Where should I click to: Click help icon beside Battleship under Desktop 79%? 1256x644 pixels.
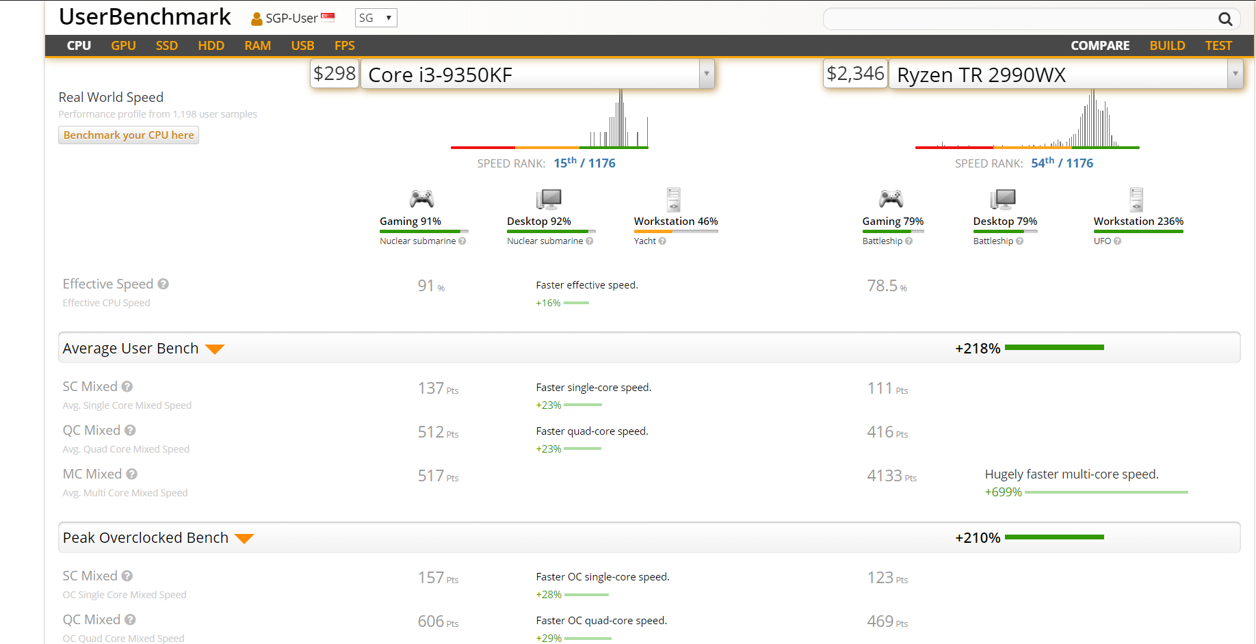(x=1019, y=241)
